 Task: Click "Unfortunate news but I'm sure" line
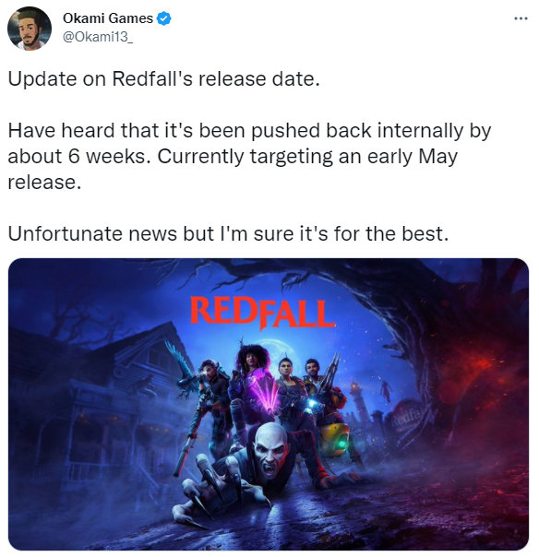tap(228, 233)
